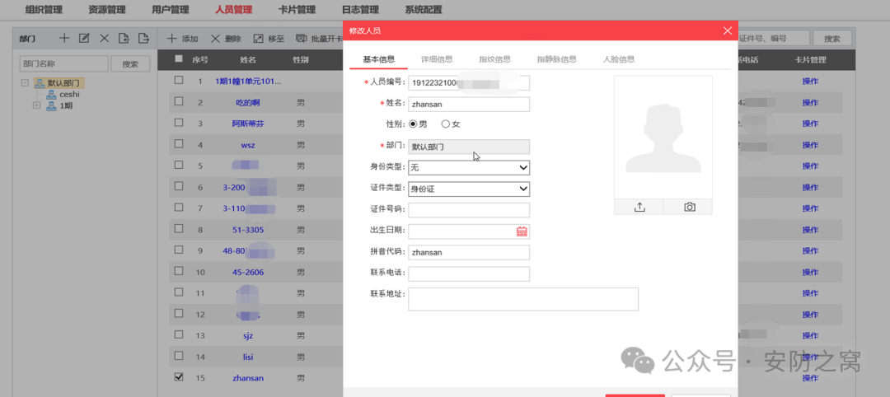Open the 日志管理 menu
This screenshot has width=890, height=397.
tap(360, 10)
